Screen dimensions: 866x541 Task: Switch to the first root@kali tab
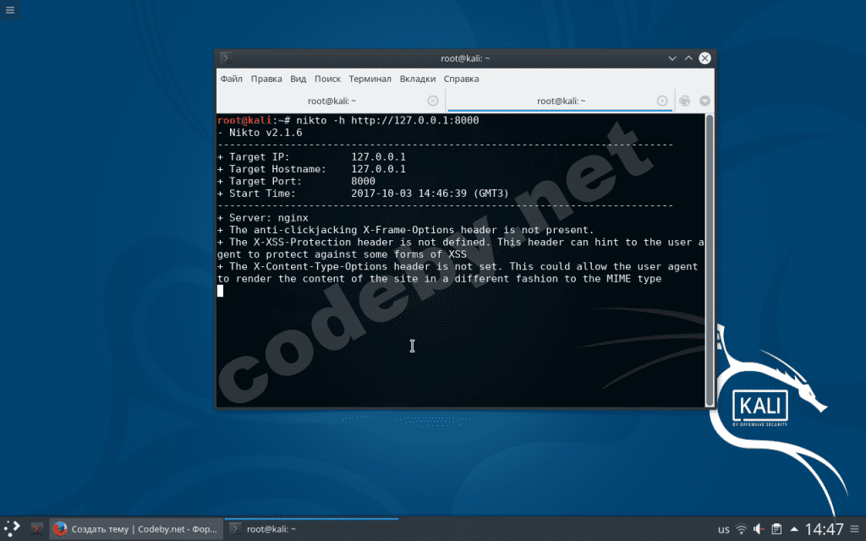click(x=332, y=101)
